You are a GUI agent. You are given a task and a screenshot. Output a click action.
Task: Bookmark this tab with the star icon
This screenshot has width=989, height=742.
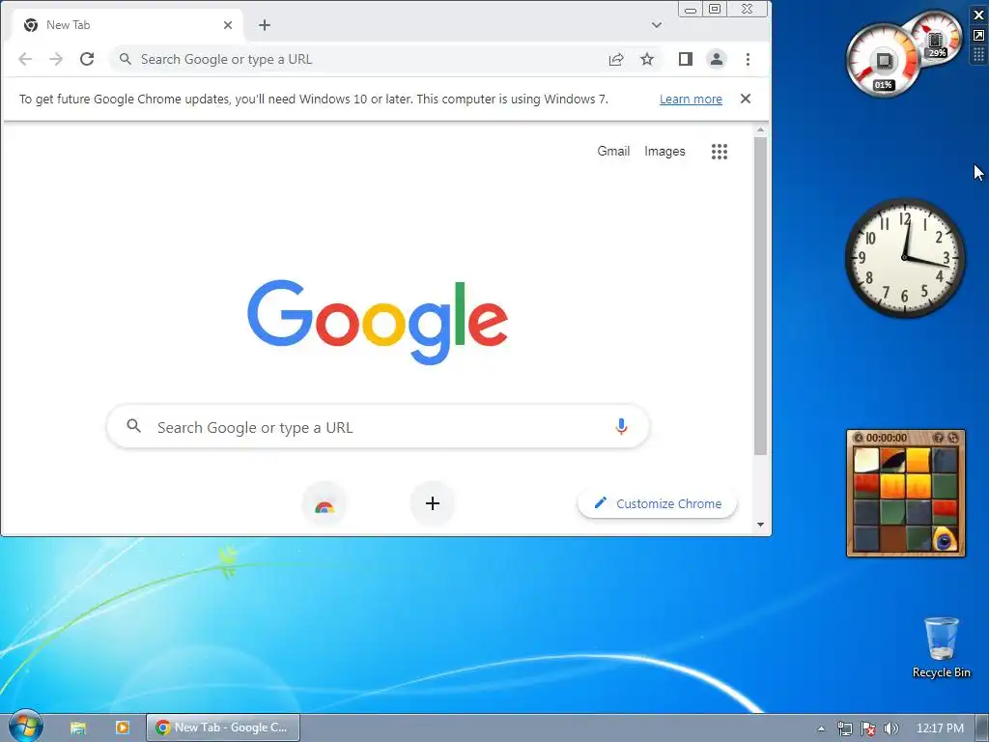(x=647, y=59)
